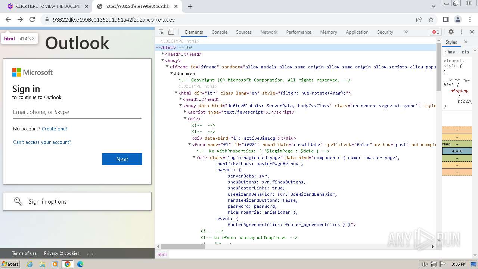The image size is (478, 269).
Task: Close the CLICK HERE TO VIEW tab
Action: tap(87, 6)
